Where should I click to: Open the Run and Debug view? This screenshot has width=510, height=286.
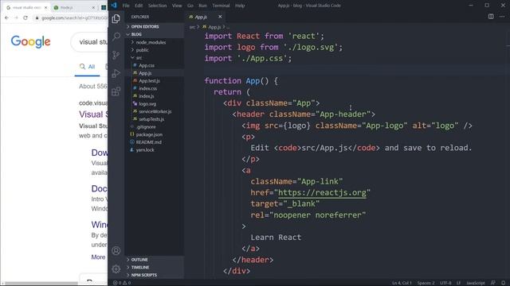click(x=116, y=73)
